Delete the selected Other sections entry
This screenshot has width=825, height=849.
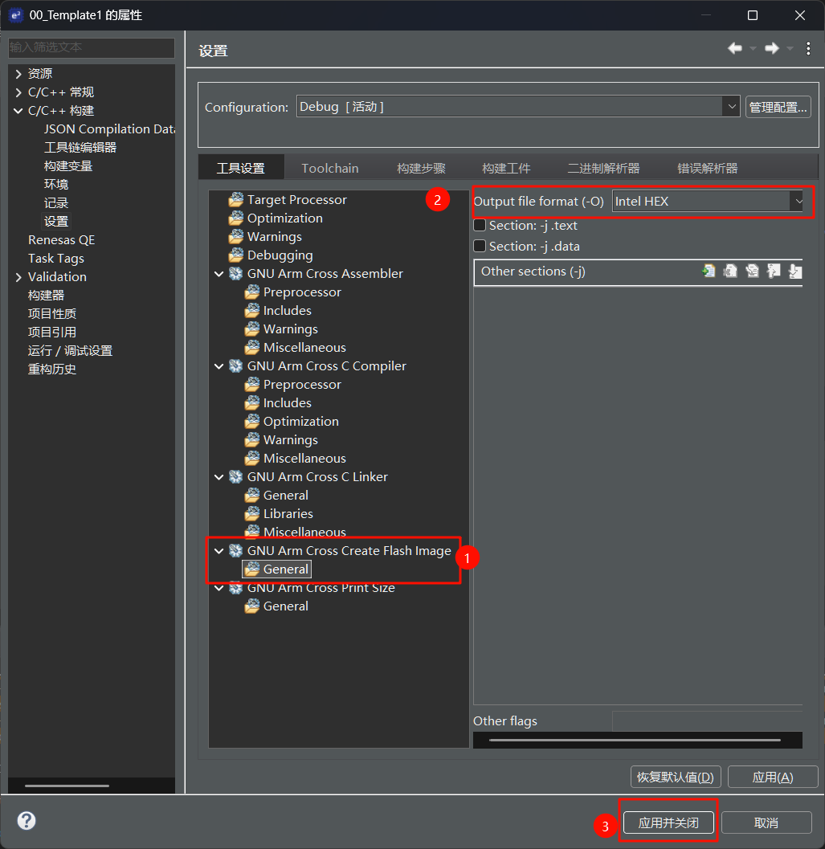(730, 271)
